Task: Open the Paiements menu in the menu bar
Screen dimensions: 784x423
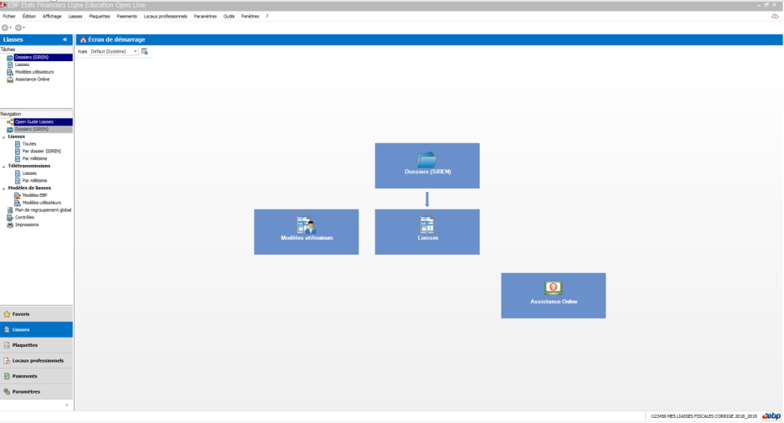Action: pyautogui.click(x=126, y=17)
